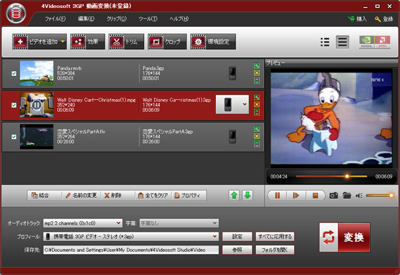Select the クロップ crop tool
400x275 pixels.
(x=167, y=41)
